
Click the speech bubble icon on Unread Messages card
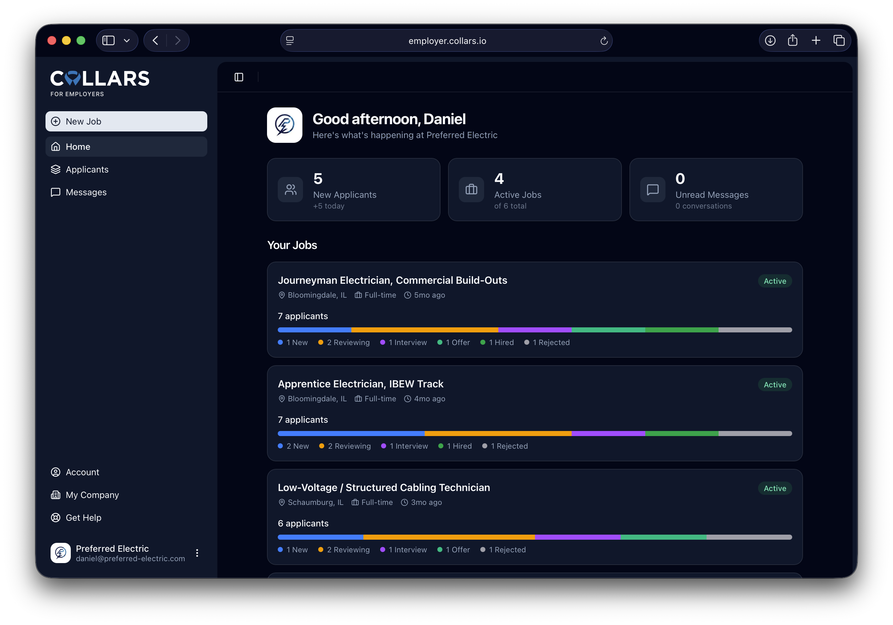point(653,190)
